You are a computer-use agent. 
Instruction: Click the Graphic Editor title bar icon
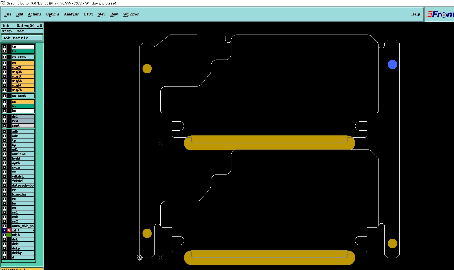pyautogui.click(x=3, y=3)
